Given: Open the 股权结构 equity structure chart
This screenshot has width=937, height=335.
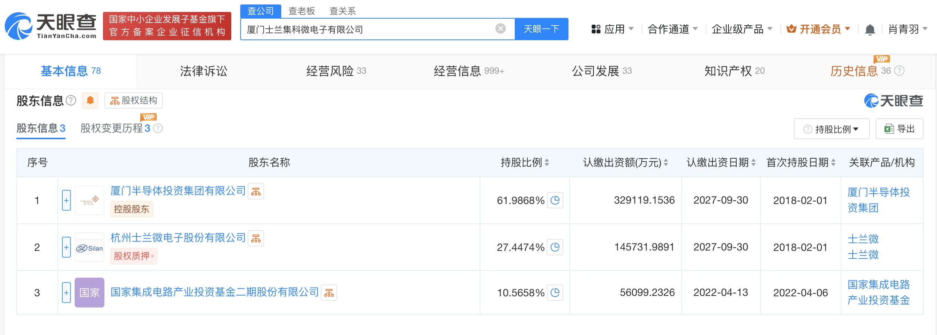Looking at the screenshot, I should point(134,100).
